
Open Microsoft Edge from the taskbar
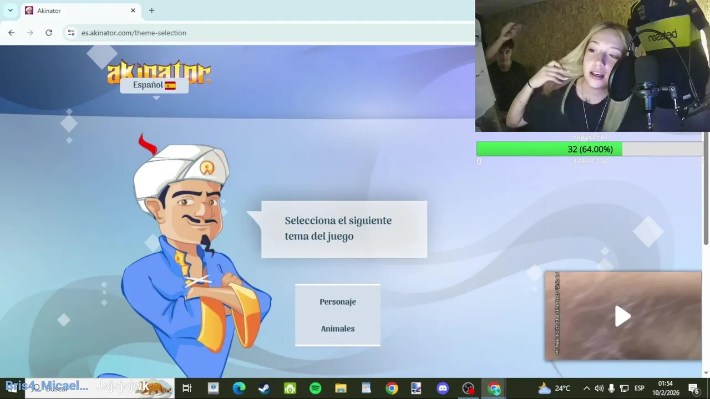click(x=239, y=388)
